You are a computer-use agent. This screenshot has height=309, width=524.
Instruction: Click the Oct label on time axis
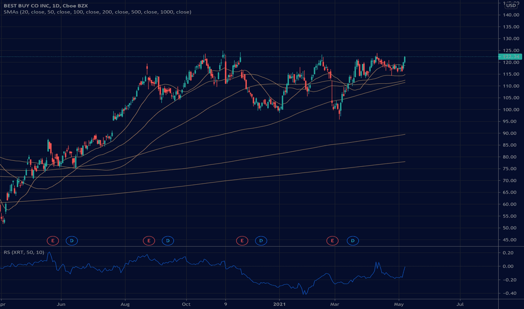coord(186,305)
